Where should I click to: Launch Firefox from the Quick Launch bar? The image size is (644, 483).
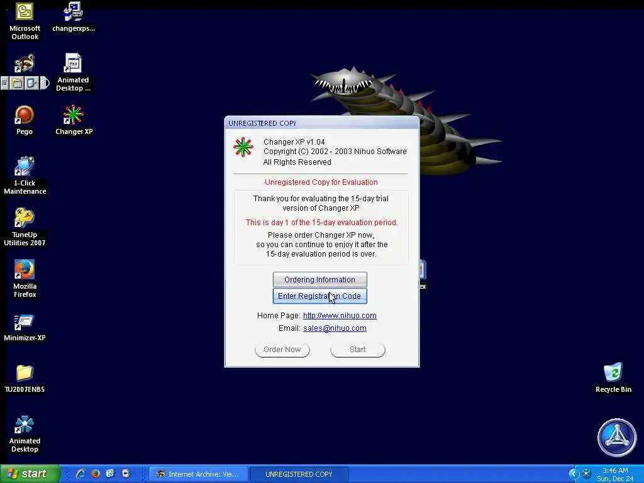click(96, 474)
